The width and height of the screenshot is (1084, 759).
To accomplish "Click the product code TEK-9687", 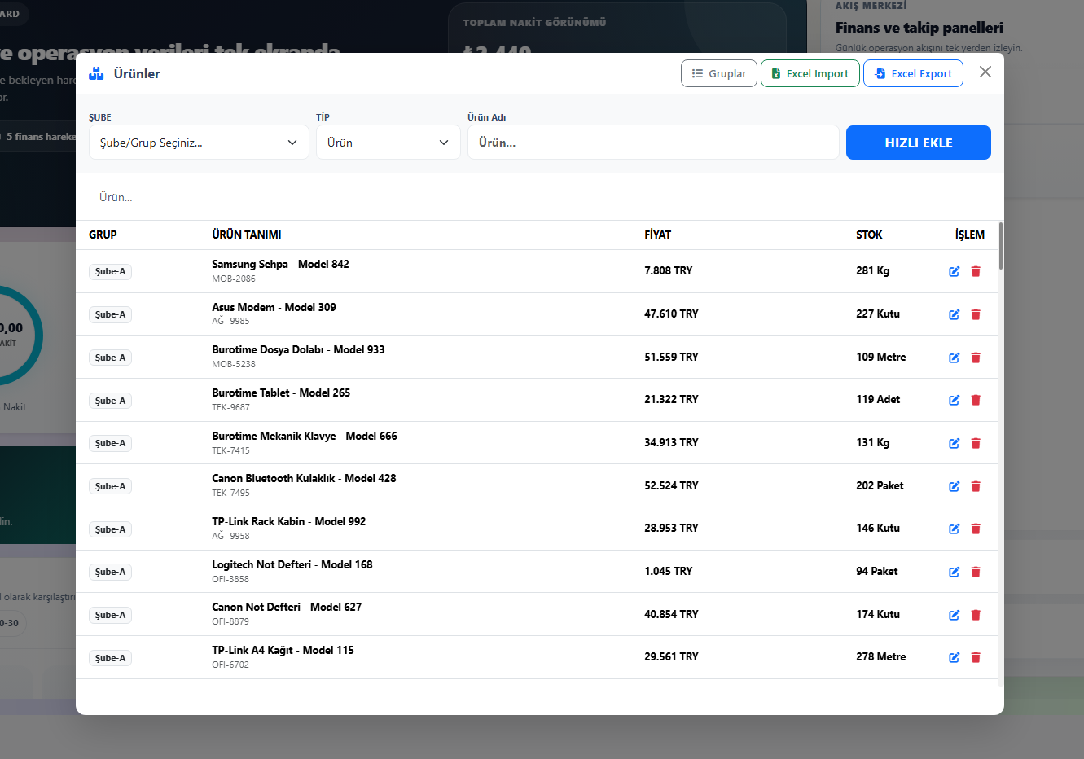I will point(230,407).
